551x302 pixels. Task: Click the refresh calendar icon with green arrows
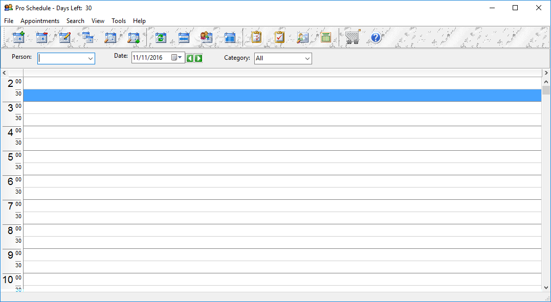point(161,37)
